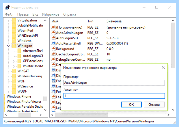Click the WUDF folder icon
Viewport: 179px width, 127px height.
[14, 91]
